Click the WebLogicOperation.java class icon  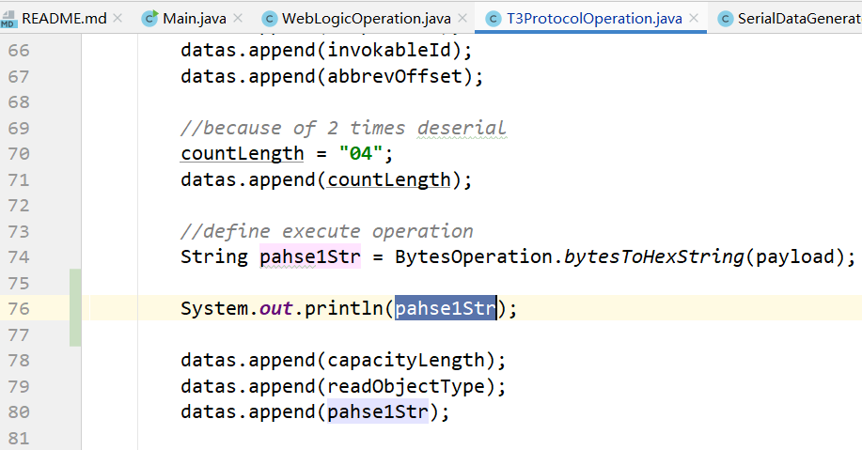click(x=270, y=19)
